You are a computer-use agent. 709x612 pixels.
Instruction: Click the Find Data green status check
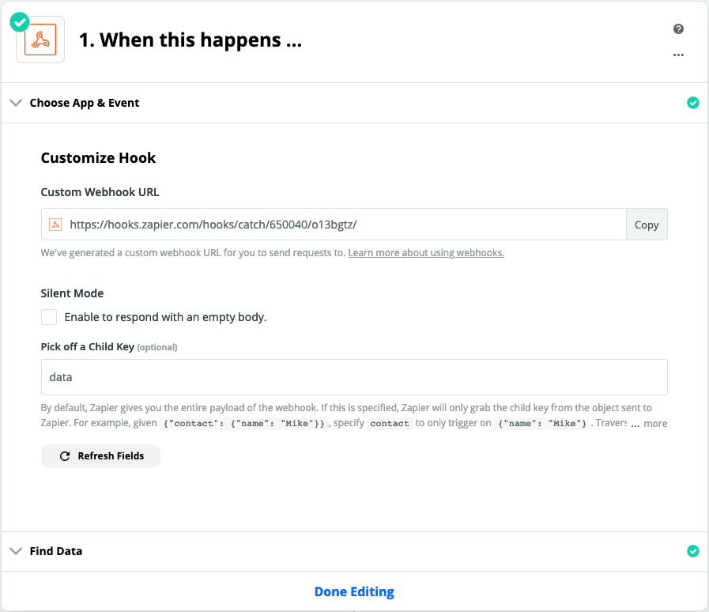pos(693,551)
